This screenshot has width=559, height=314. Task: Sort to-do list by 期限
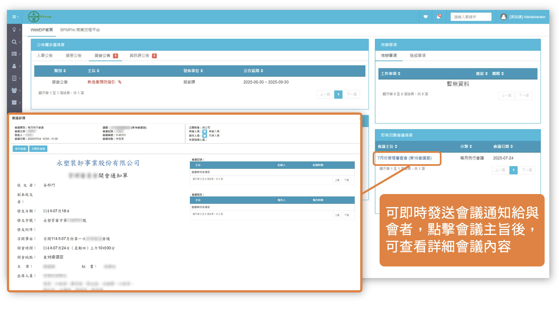pos(498,74)
